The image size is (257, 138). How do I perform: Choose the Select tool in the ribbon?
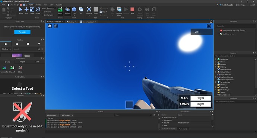pos(20,10)
